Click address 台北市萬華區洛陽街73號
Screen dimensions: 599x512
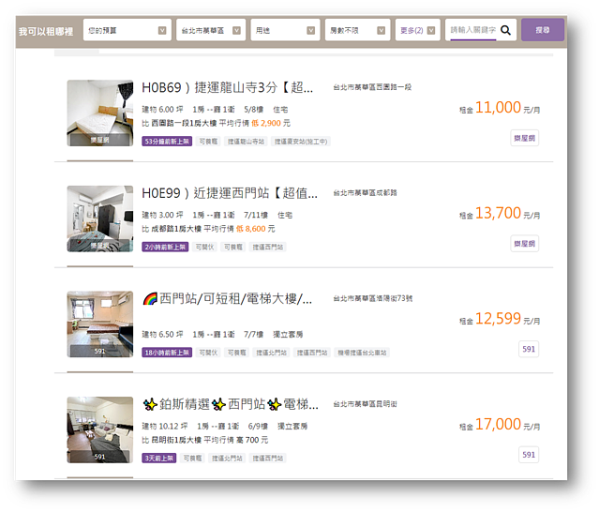(373, 298)
